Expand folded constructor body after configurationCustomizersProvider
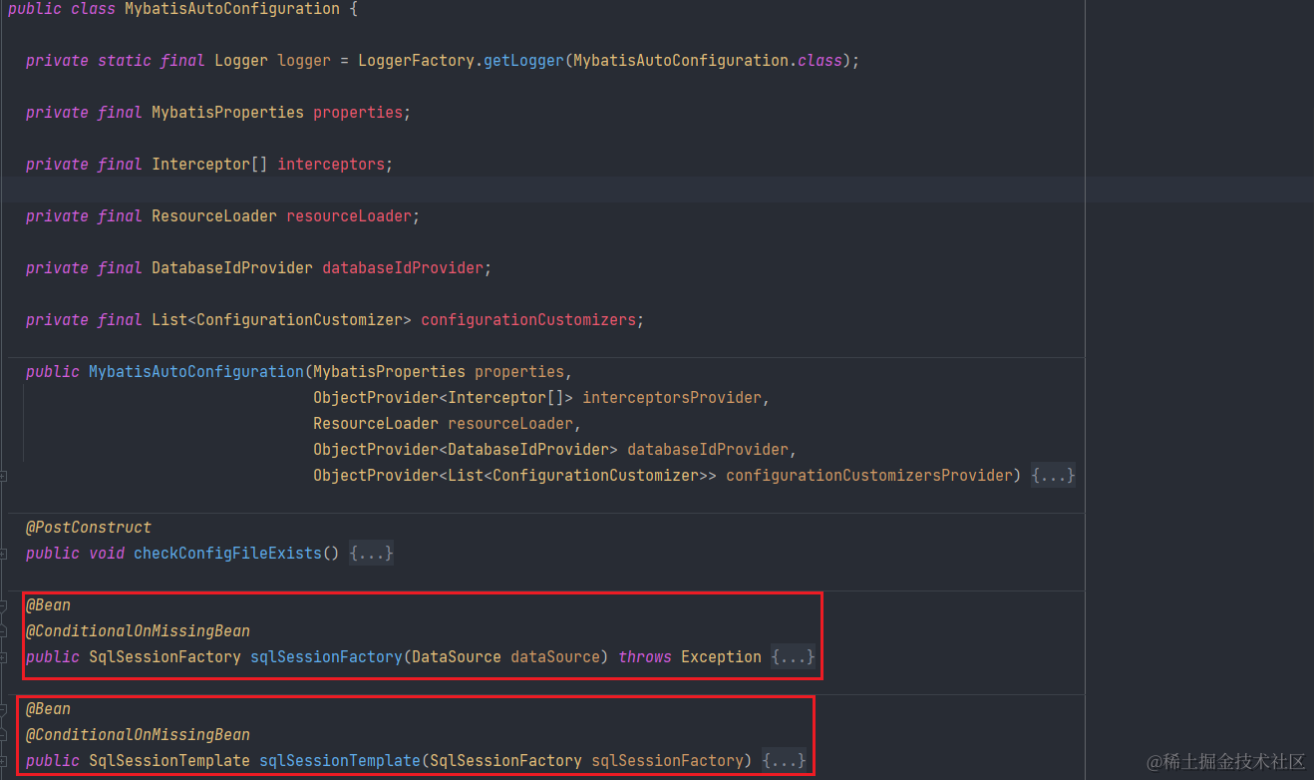The image size is (1314, 780). coord(1053,476)
